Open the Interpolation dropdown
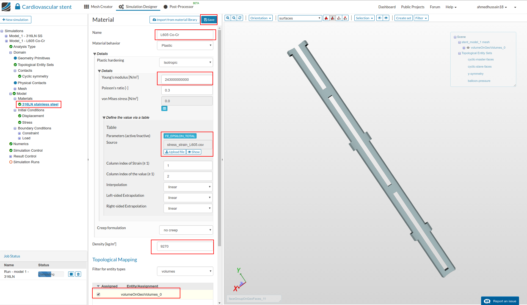 [x=188, y=187]
